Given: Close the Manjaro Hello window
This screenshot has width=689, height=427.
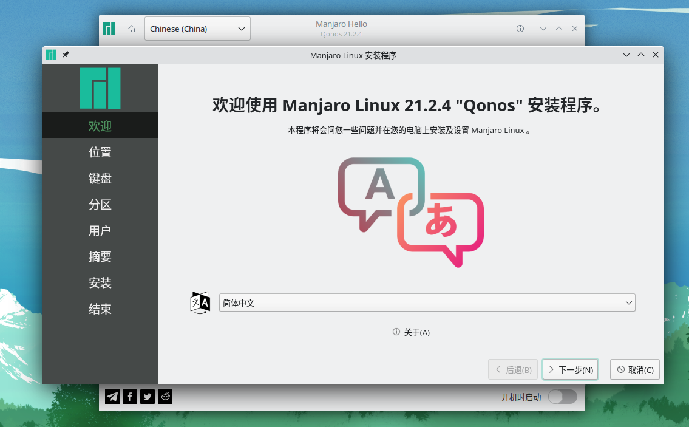Looking at the screenshot, I should tap(575, 29).
